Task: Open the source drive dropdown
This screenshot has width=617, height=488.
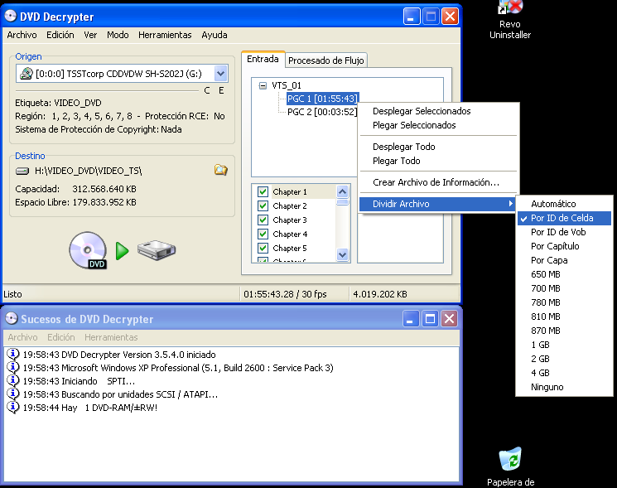Action: [x=220, y=74]
